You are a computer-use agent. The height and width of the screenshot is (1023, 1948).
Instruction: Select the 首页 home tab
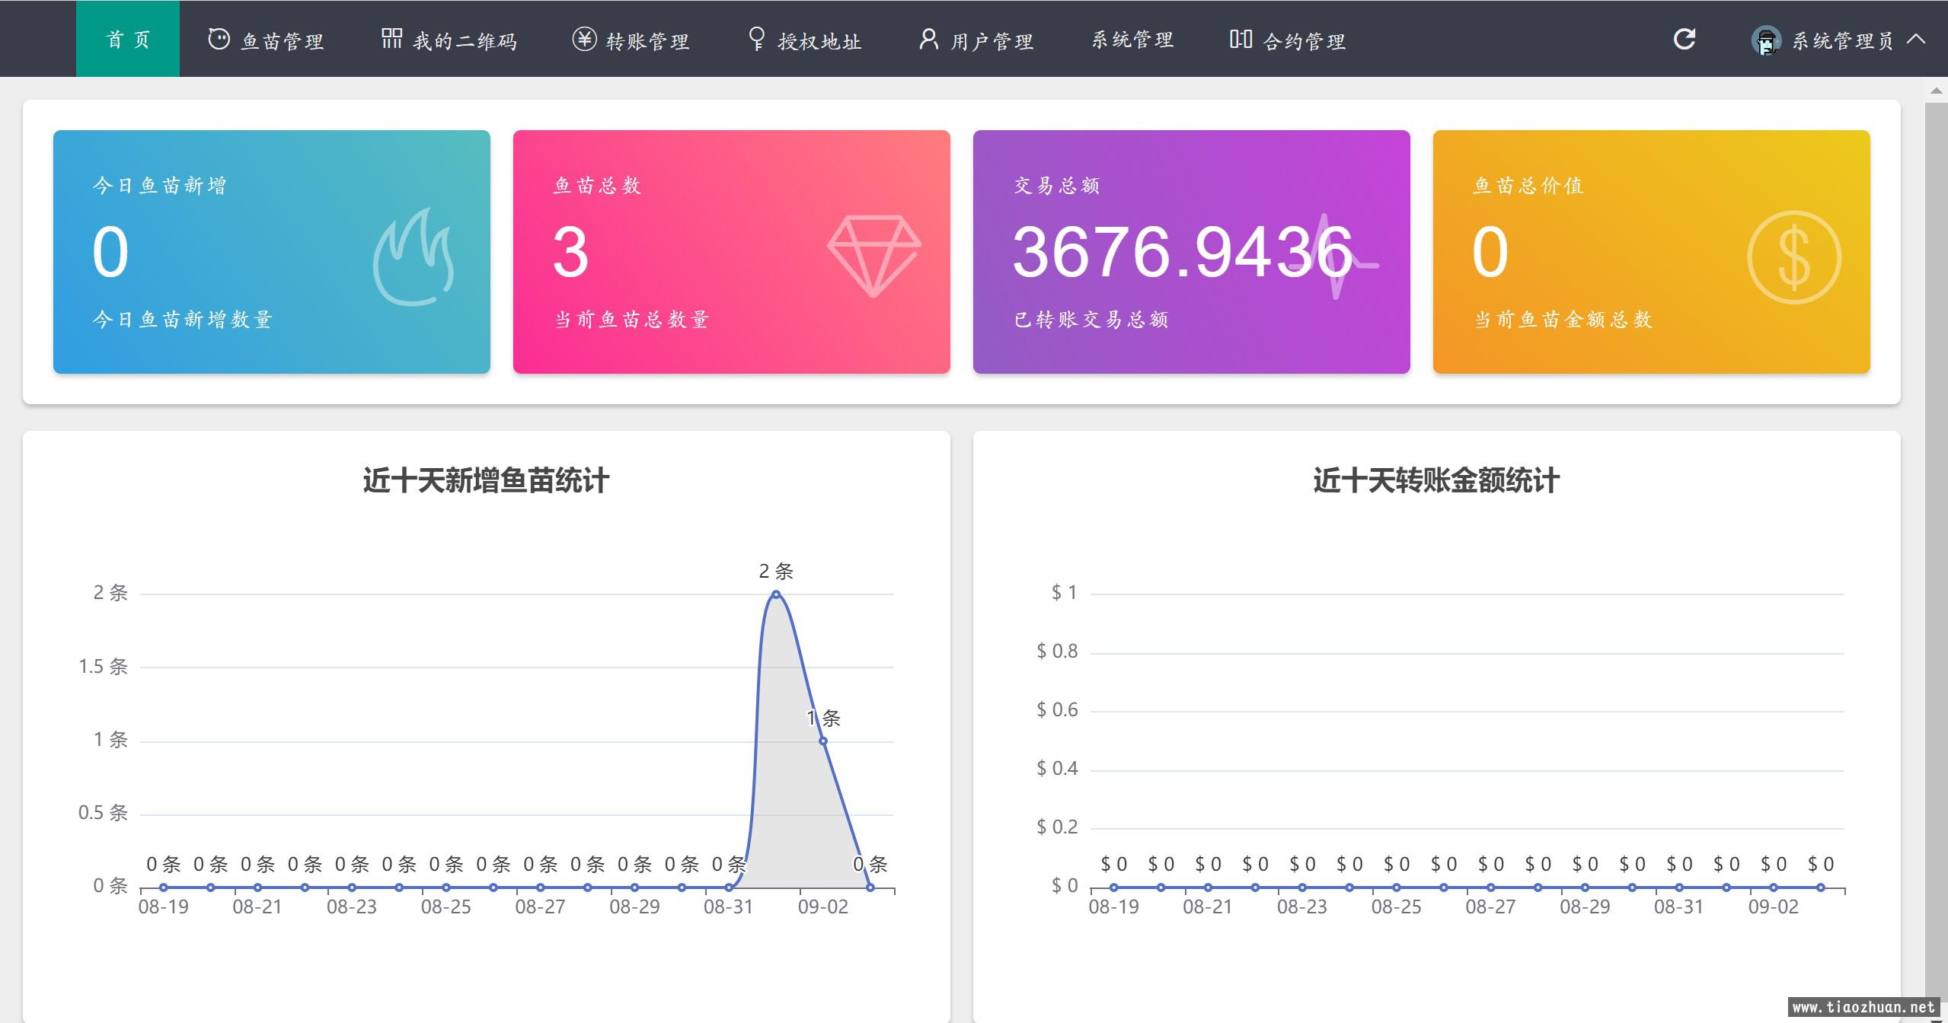[x=128, y=40]
